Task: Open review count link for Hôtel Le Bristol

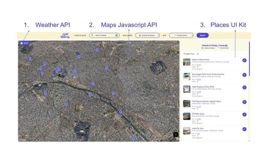Action: click(199, 65)
